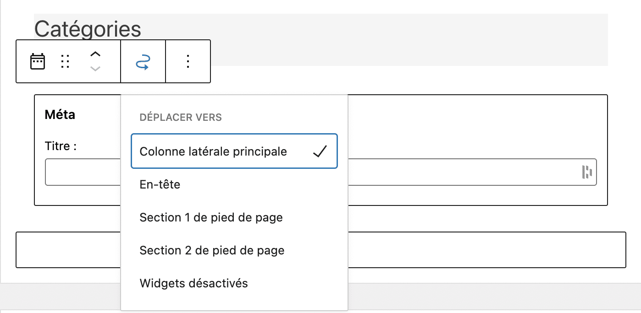Screen dimensions: 641x313
Task: Click the highlighted Déplacer vers list entry
Action: pyautogui.click(x=234, y=151)
